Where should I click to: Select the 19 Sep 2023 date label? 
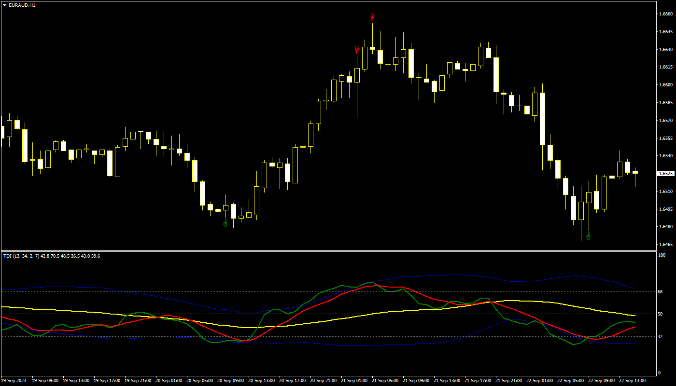[x=14, y=381]
